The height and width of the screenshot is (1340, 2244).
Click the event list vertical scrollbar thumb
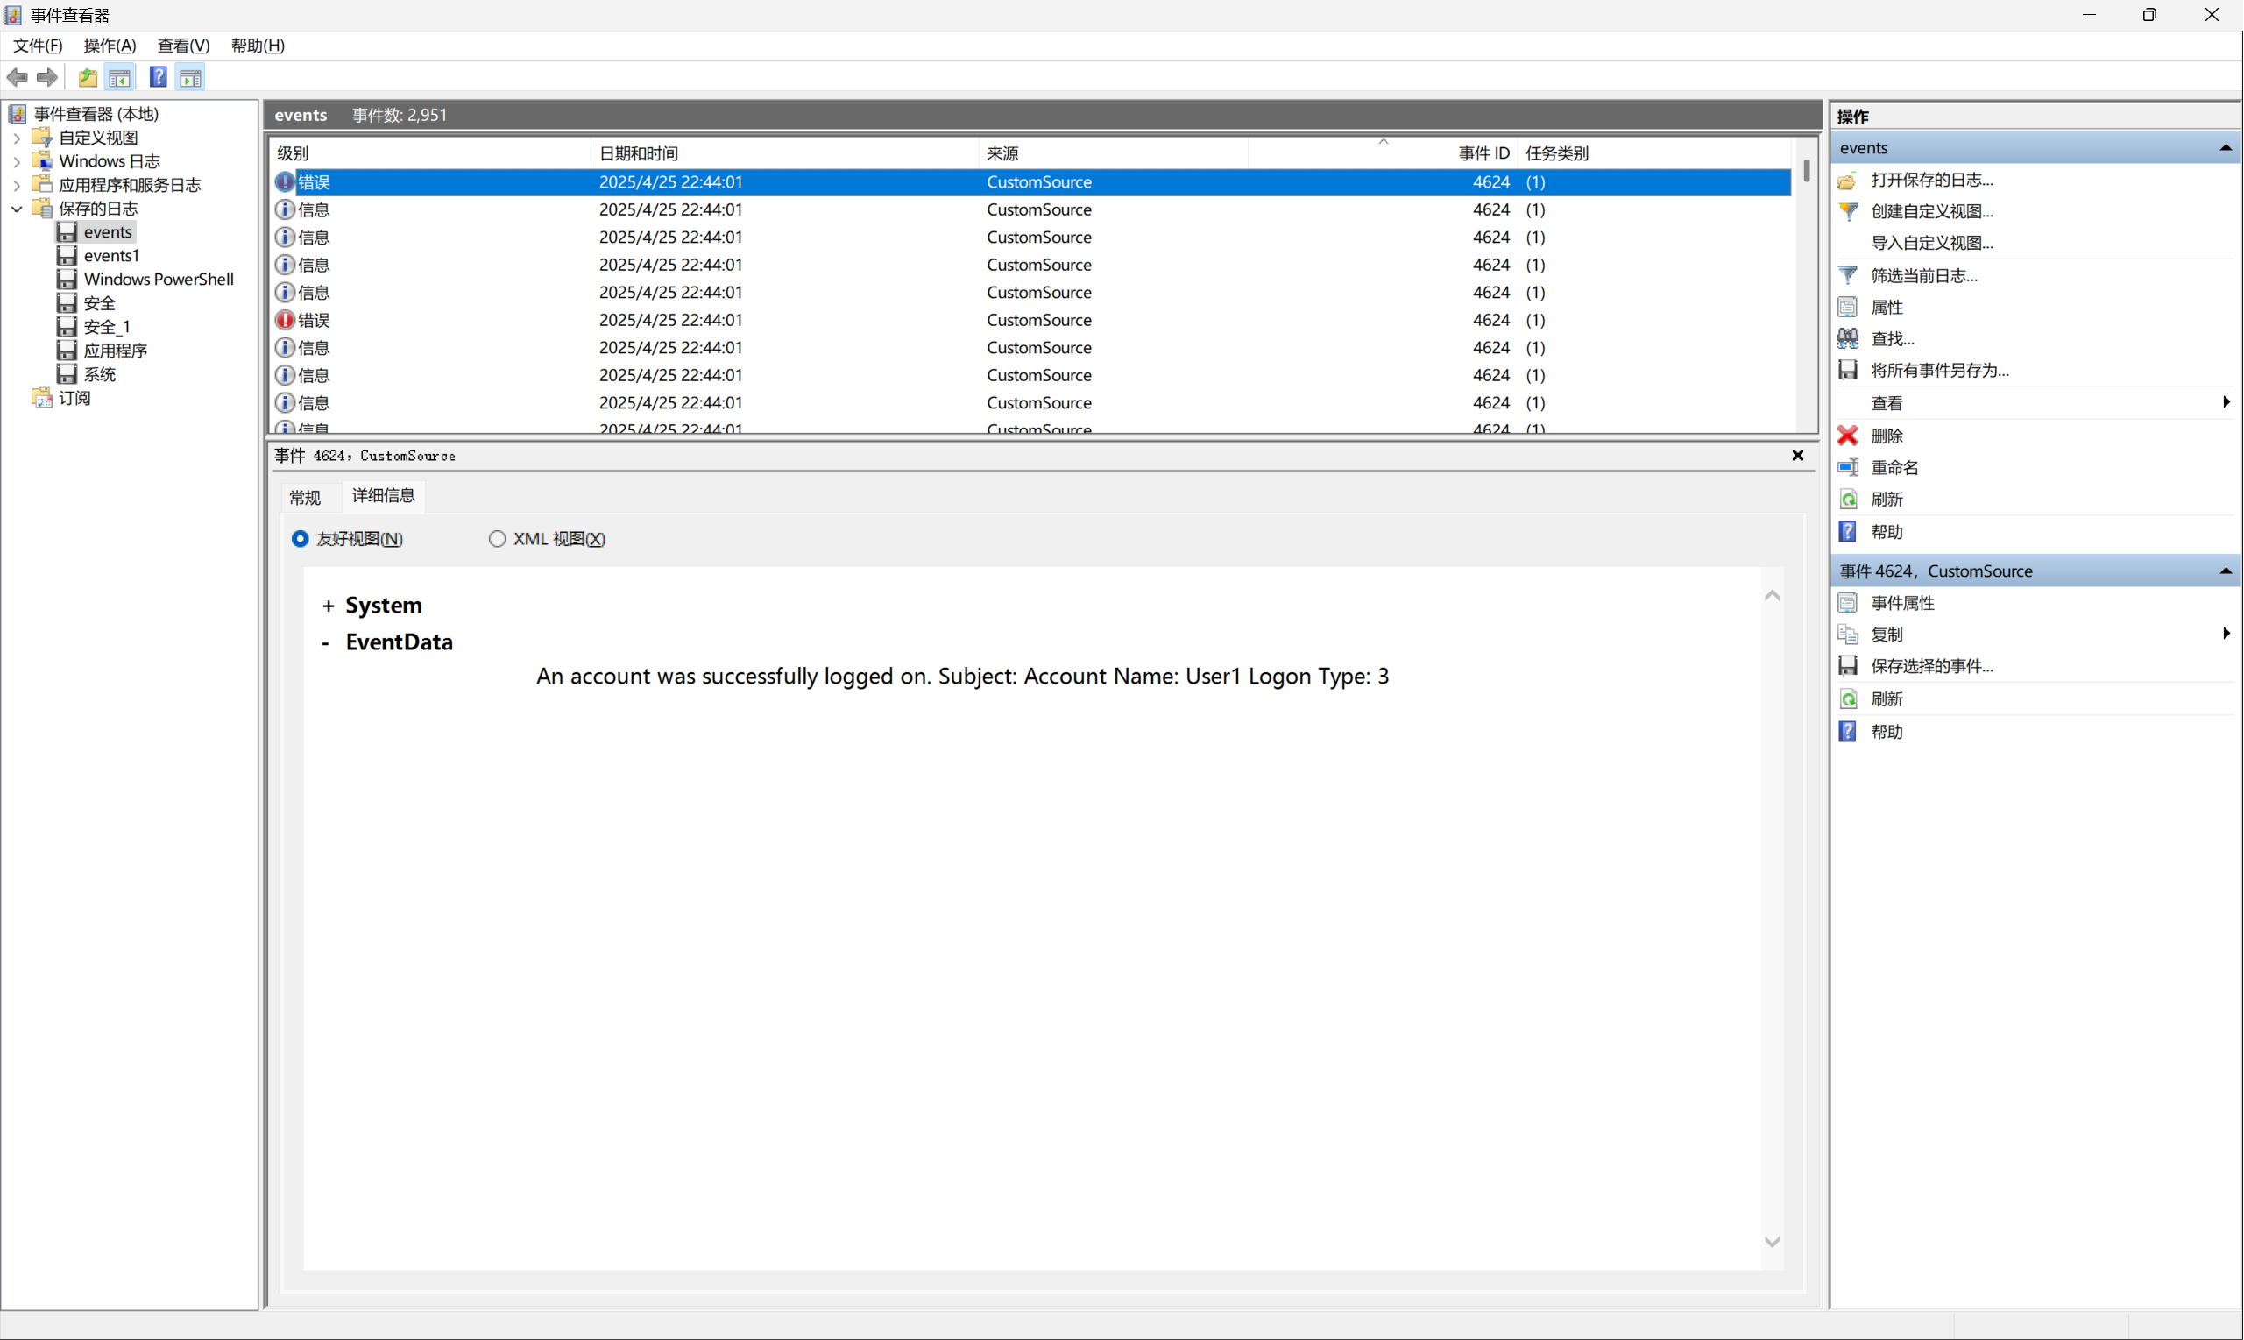click(x=1806, y=171)
